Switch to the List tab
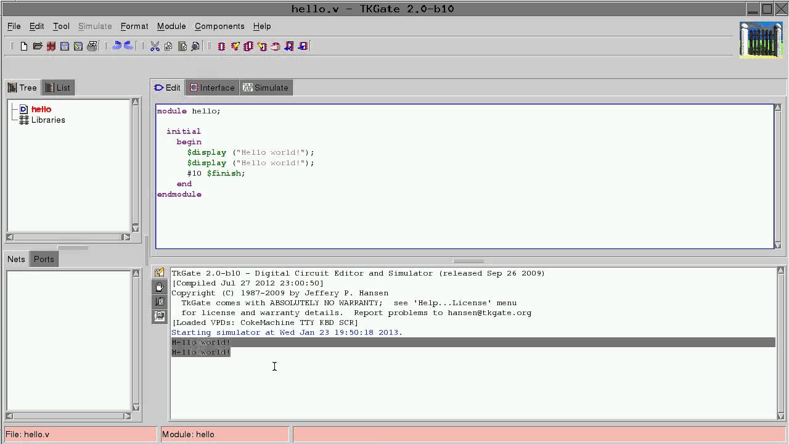 point(58,88)
